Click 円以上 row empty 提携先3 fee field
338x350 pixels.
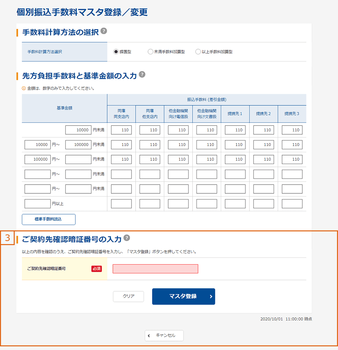[x=292, y=204]
